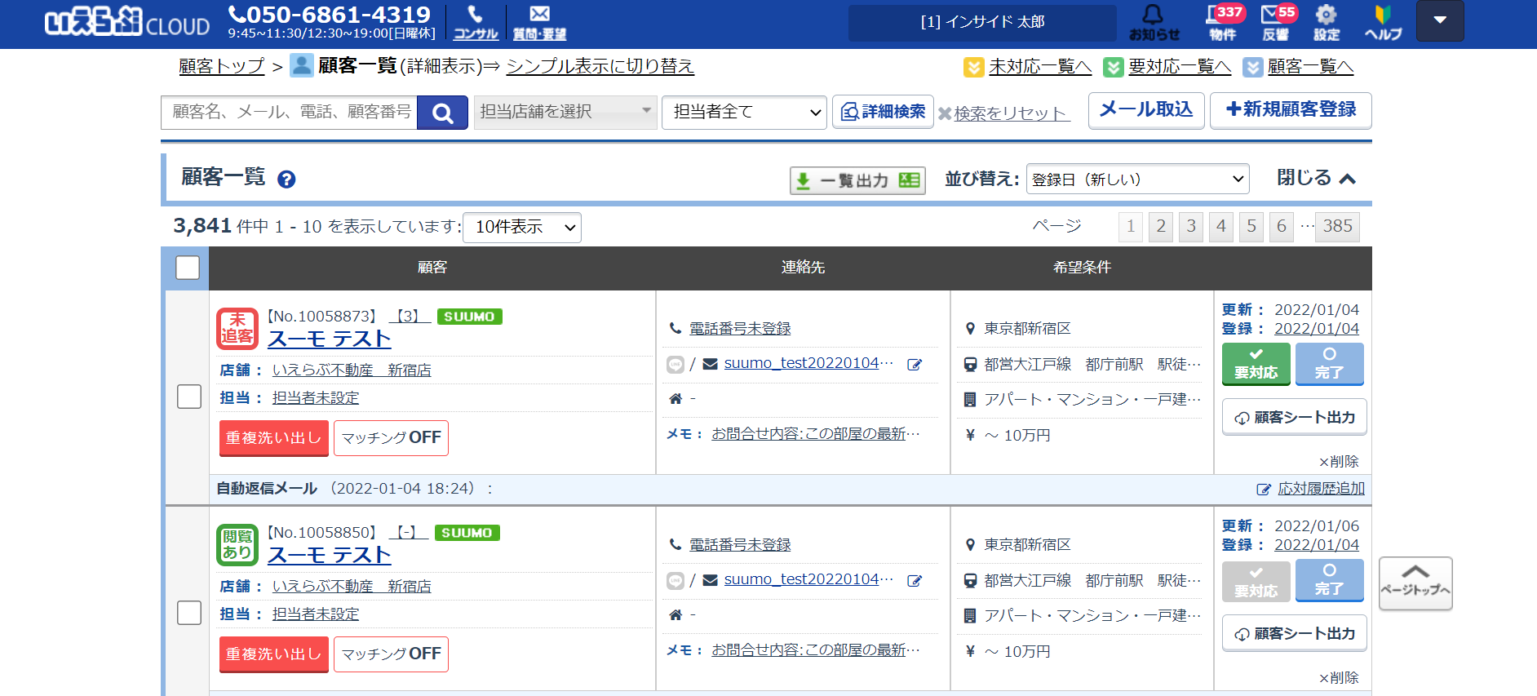1537x696 pixels.
Task: Toggle the select-all checkbox in table header
Action: 188,268
